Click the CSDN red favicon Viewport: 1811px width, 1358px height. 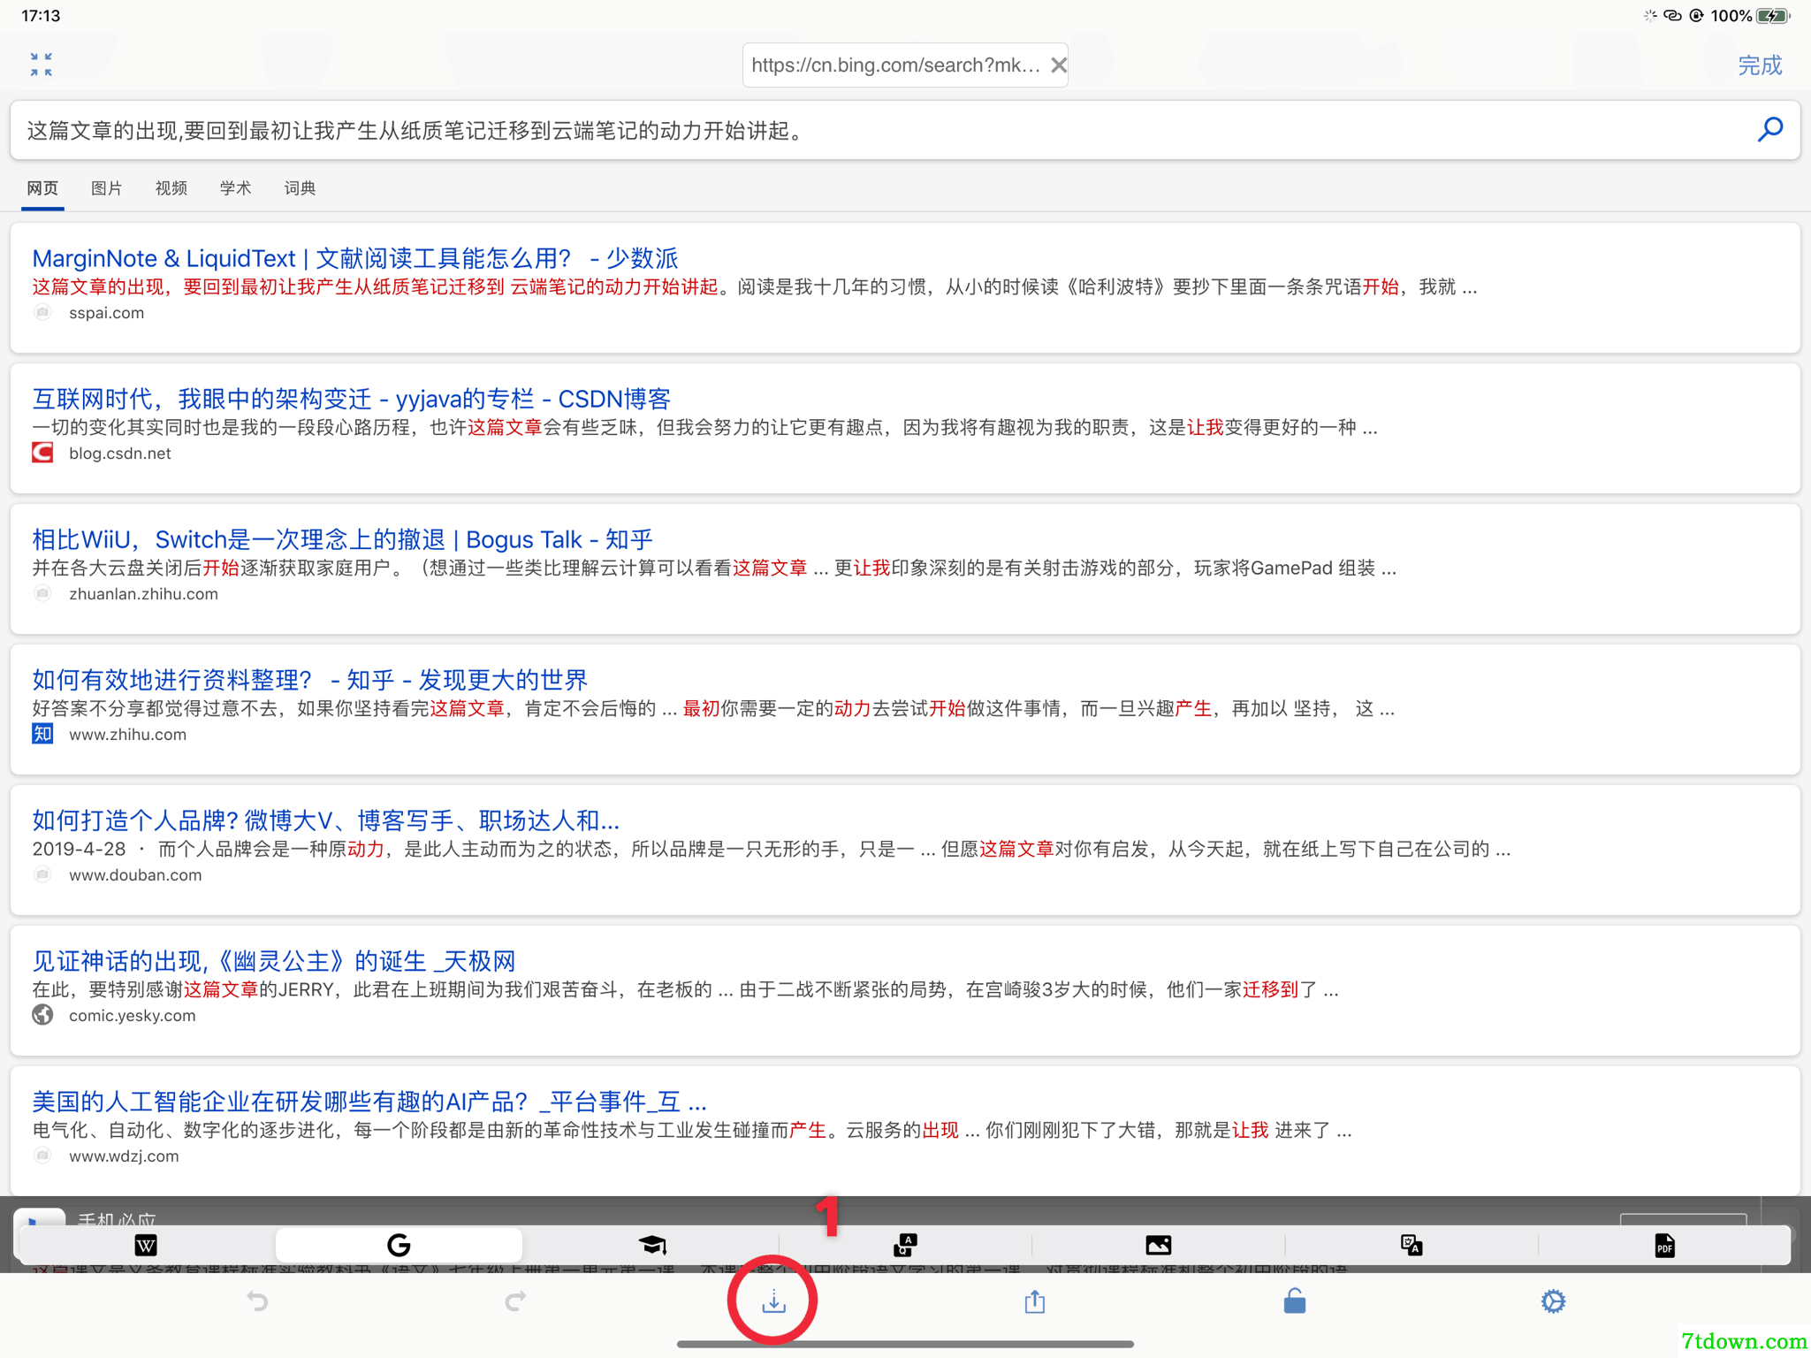[x=42, y=454]
